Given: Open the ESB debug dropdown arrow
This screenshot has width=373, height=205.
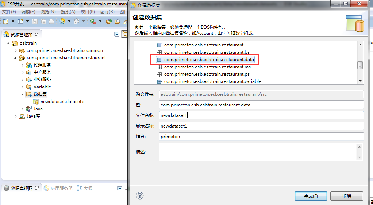Looking at the screenshot, I should [x=69, y=22].
